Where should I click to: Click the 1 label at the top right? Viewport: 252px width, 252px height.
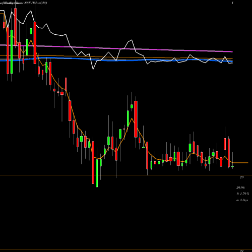click(x=232, y=3)
